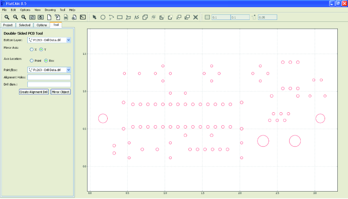This screenshot has height=199, width=348.
Task: Toggle the snap-to-corner icon
Action: pyautogui.click(x=254, y=17)
